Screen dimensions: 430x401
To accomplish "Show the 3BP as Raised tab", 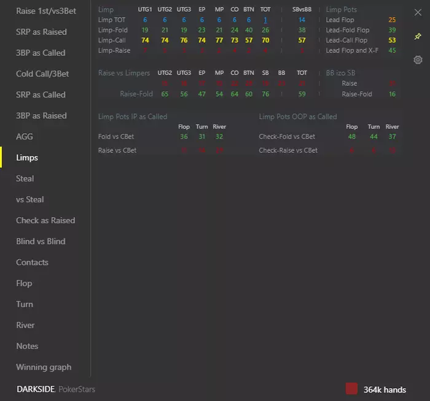I will point(41,116).
